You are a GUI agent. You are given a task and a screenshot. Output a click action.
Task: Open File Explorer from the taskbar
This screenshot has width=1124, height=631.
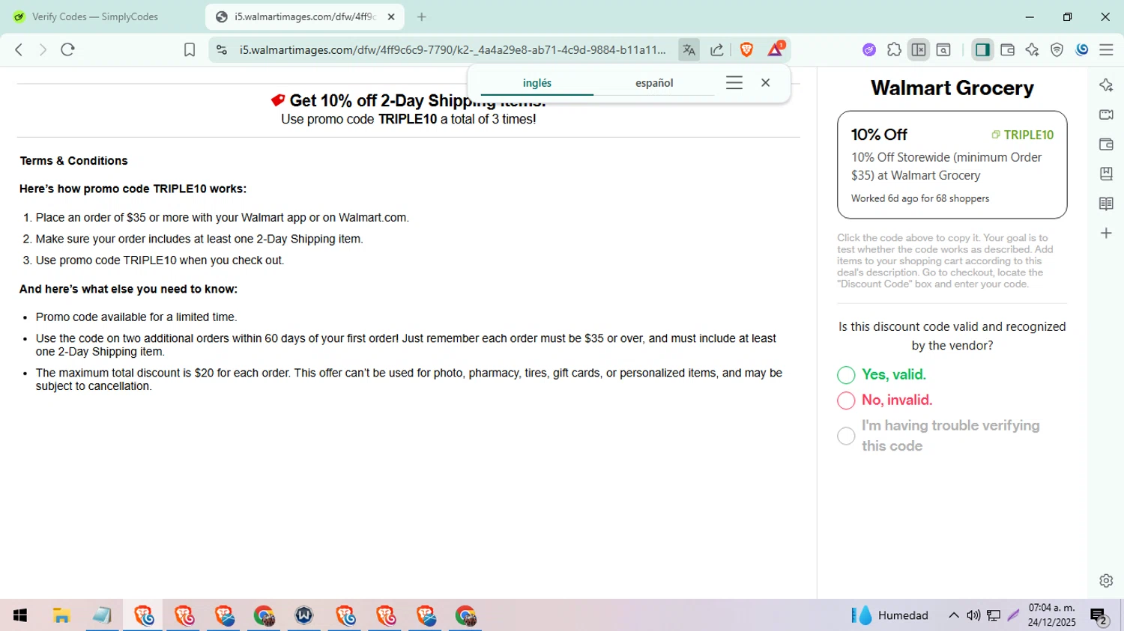[61, 615]
